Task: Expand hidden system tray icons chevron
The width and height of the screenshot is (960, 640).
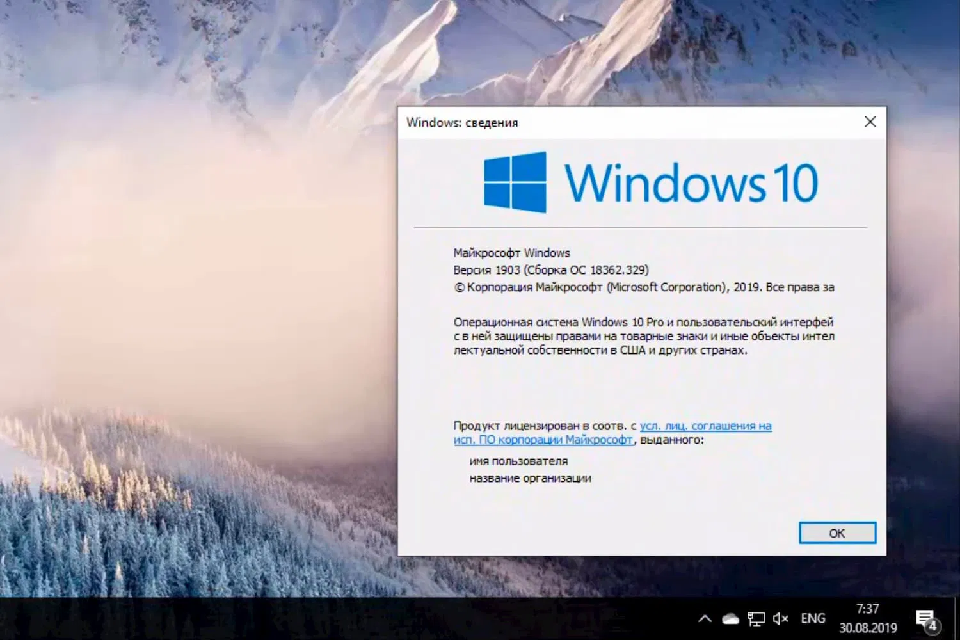Action: click(x=705, y=618)
